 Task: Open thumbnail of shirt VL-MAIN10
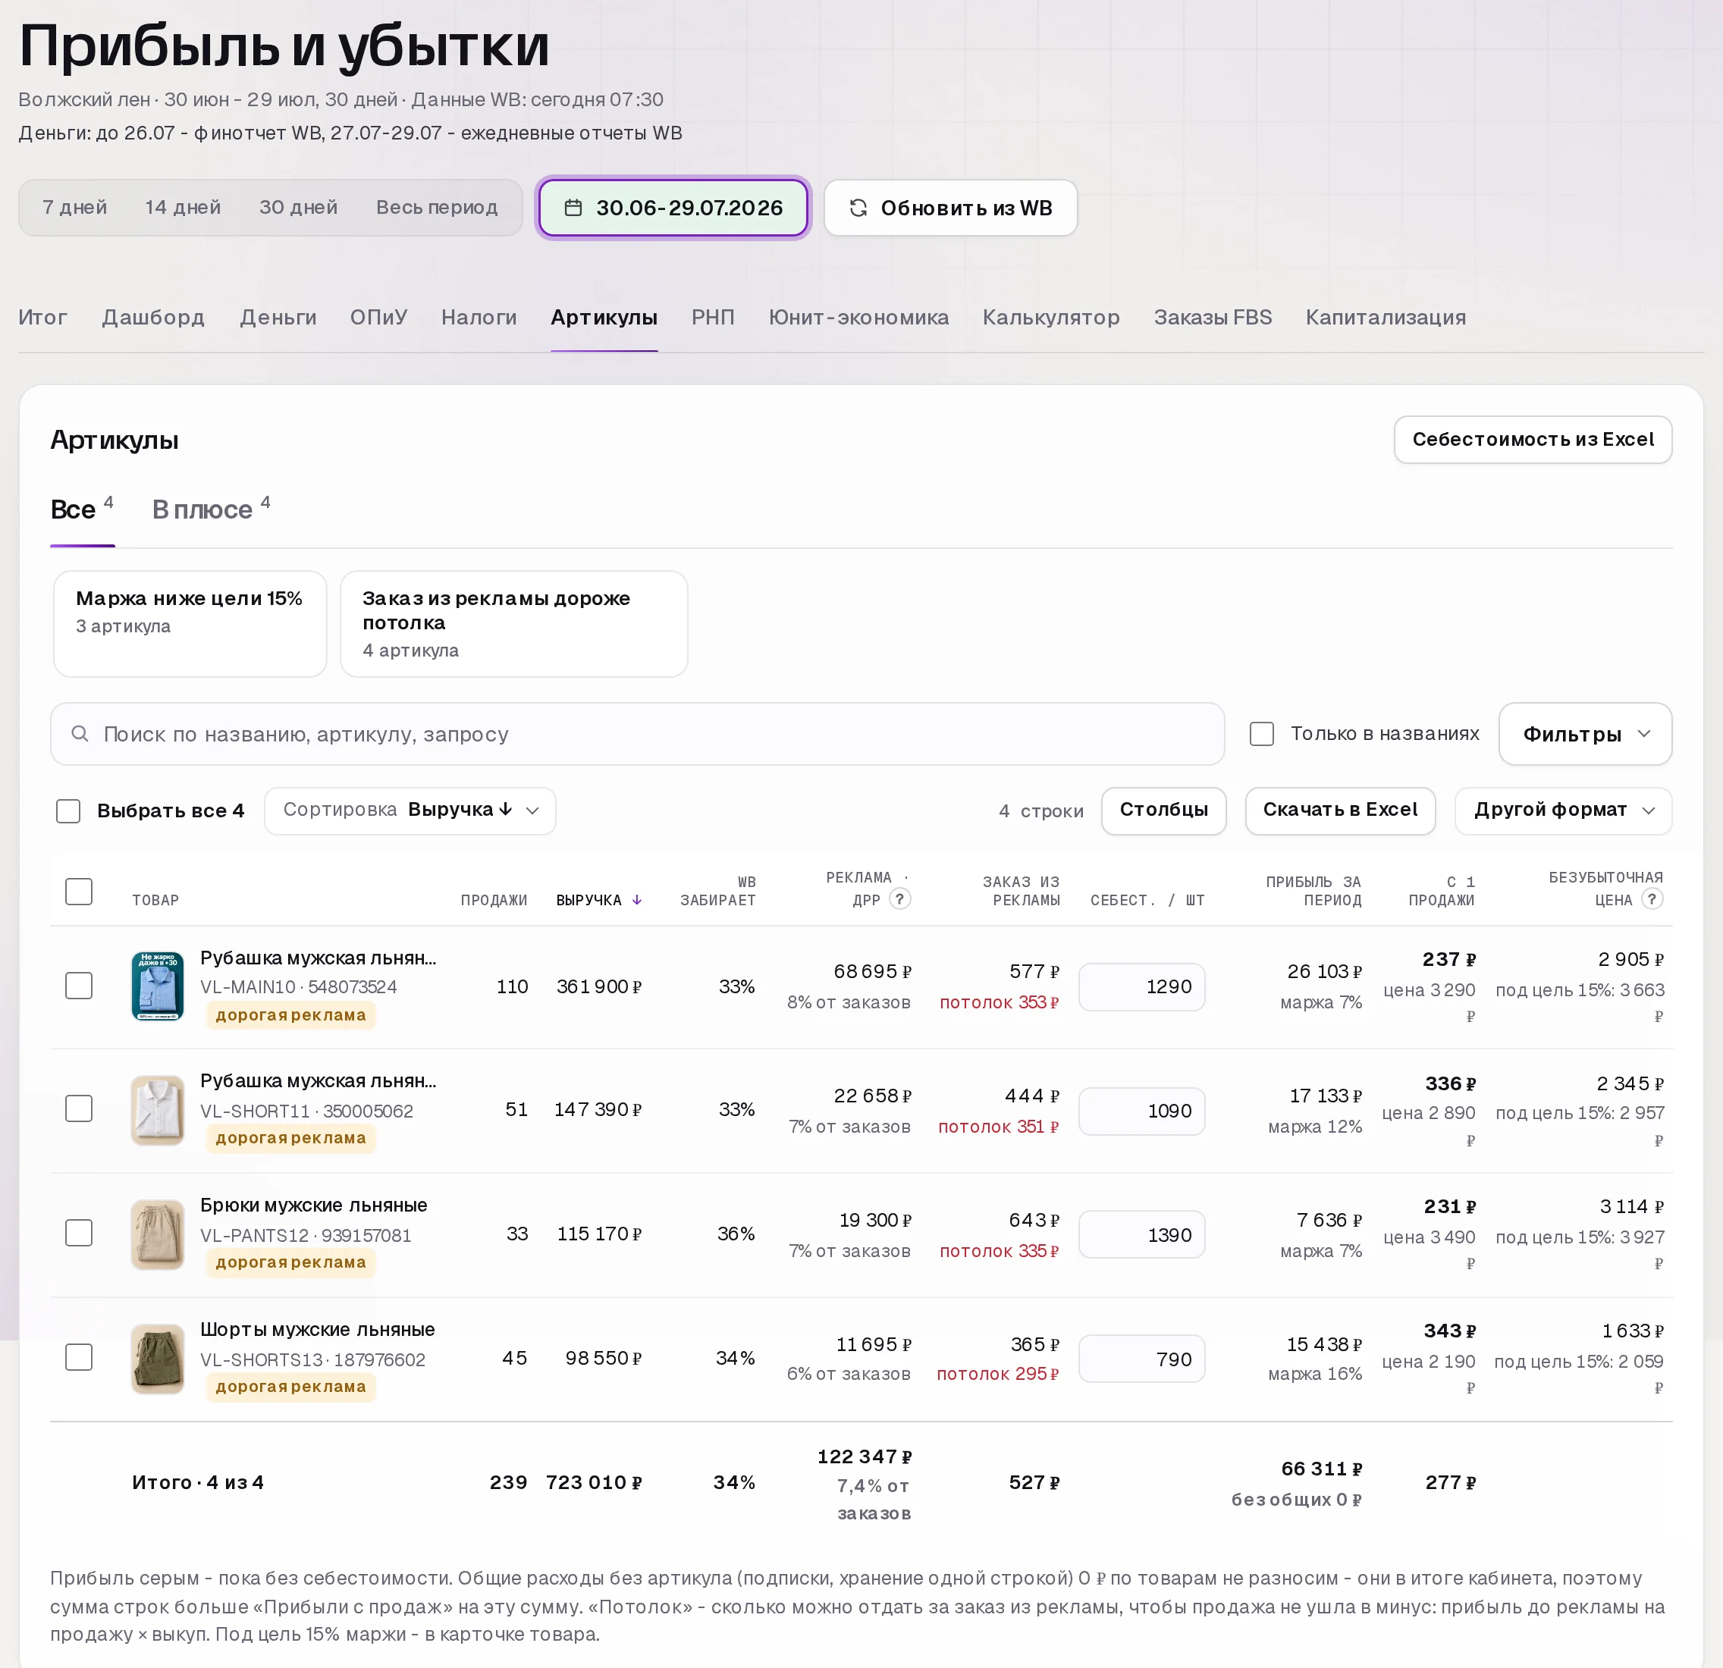click(x=157, y=986)
